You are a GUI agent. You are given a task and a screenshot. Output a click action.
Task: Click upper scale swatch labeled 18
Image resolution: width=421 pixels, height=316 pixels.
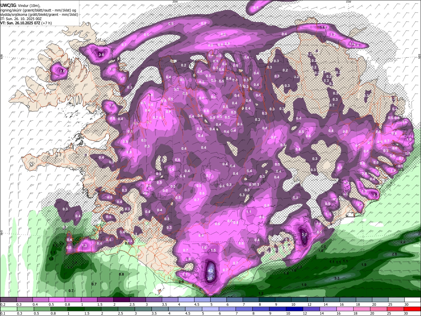364,300
